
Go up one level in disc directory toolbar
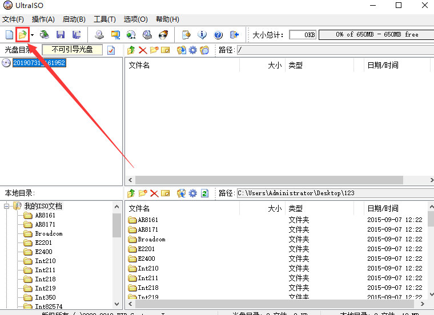point(131,50)
